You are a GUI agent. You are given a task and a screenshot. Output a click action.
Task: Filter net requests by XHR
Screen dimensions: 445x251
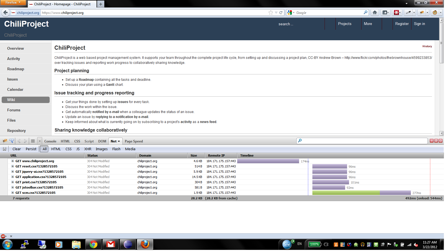click(88, 149)
